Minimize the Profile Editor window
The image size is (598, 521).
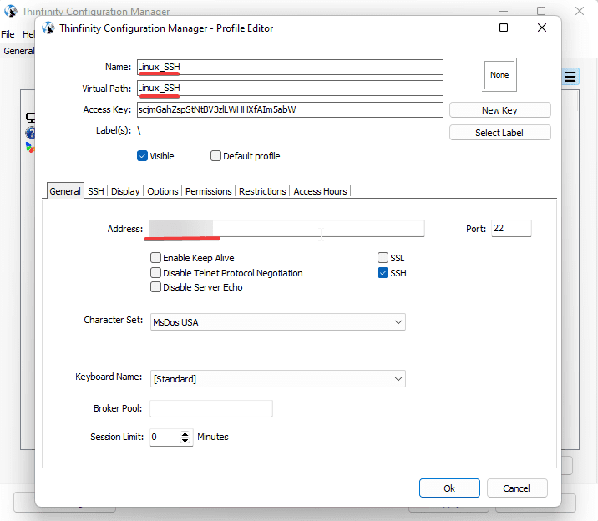click(x=466, y=28)
